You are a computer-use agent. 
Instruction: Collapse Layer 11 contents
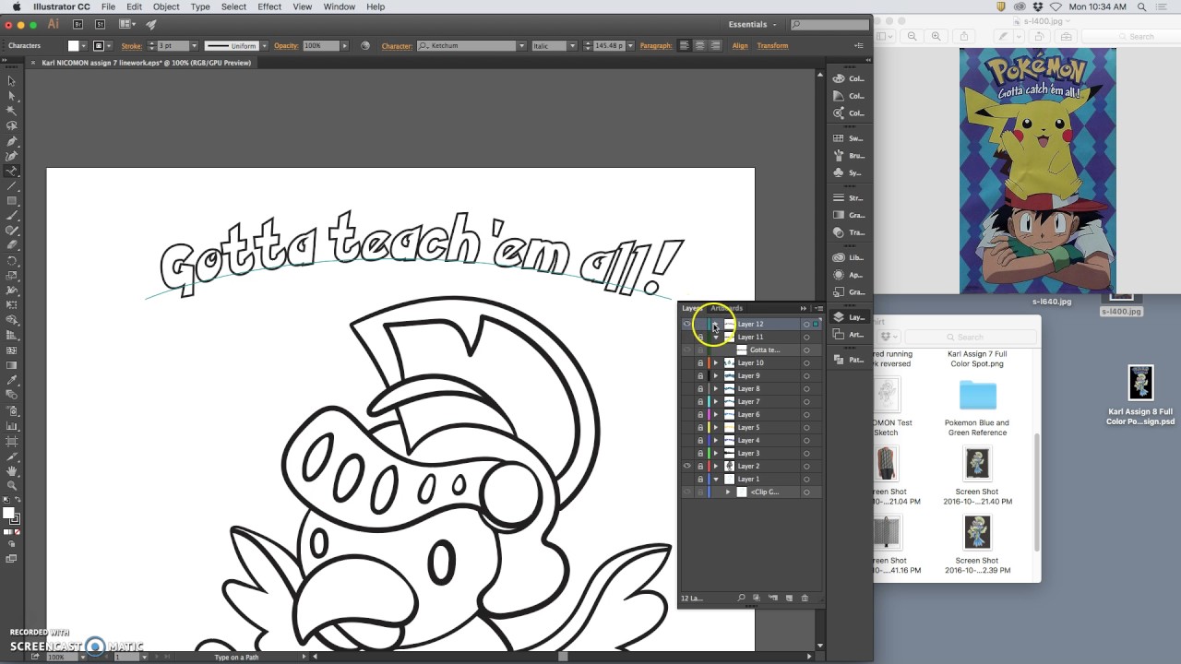716,338
